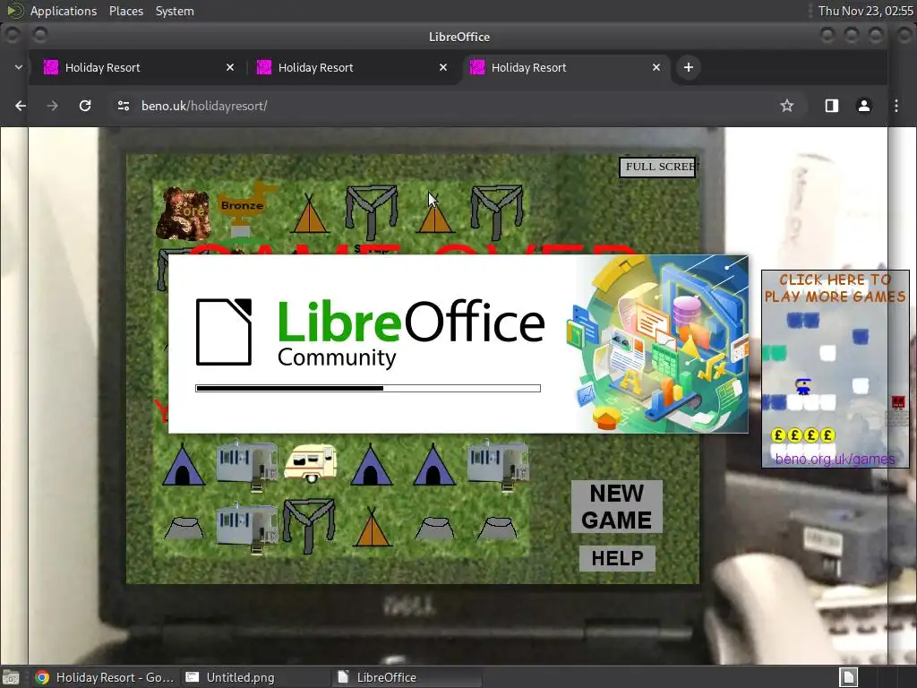
Task: Reload the Holiday Resort page
Action: (x=85, y=106)
